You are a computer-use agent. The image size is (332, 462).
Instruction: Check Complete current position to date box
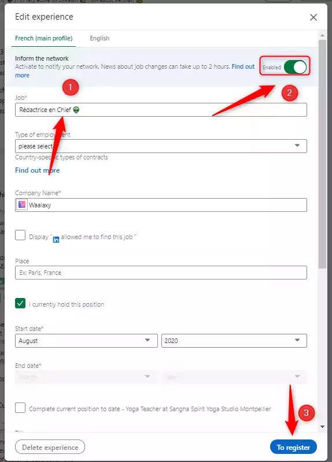point(20,408)
